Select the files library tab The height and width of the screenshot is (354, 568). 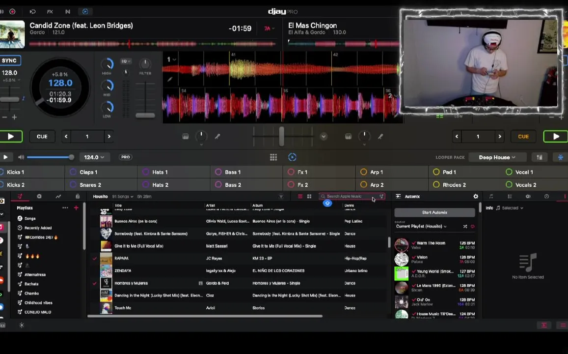click(x=78, y=196)
